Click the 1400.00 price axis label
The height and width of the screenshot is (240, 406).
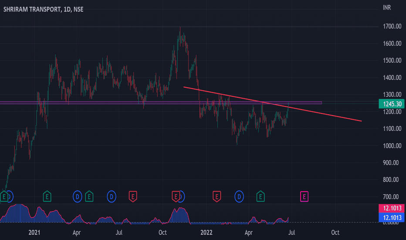click(392, 77)
